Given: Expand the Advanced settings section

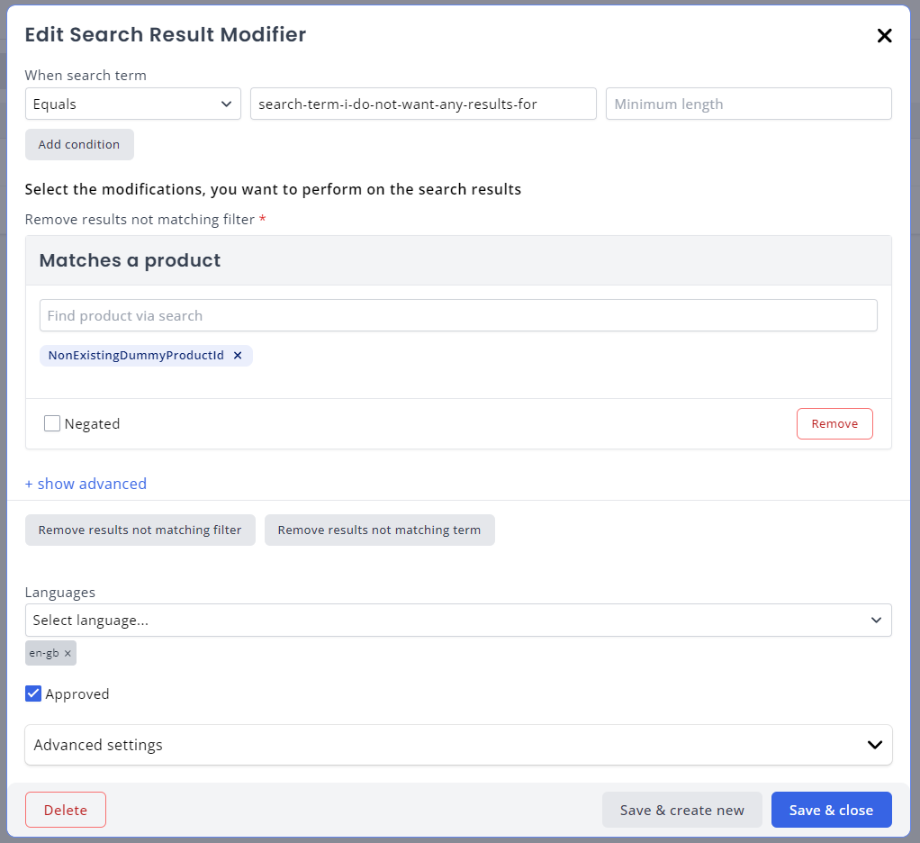Looking at the screenshot, I should [x=458, y=745].
